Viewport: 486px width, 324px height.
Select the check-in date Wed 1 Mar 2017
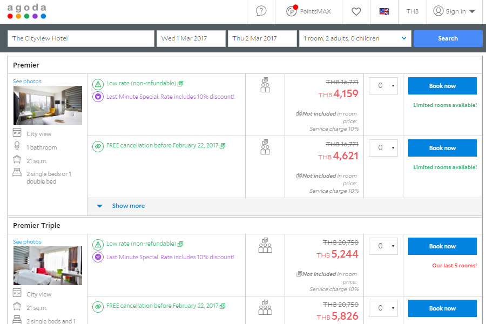pos(191,38)
